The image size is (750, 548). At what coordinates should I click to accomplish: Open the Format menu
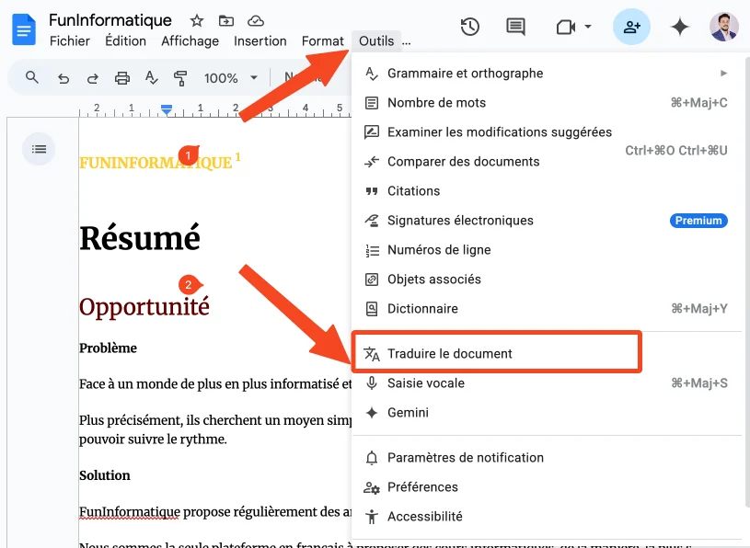point(322,41)
